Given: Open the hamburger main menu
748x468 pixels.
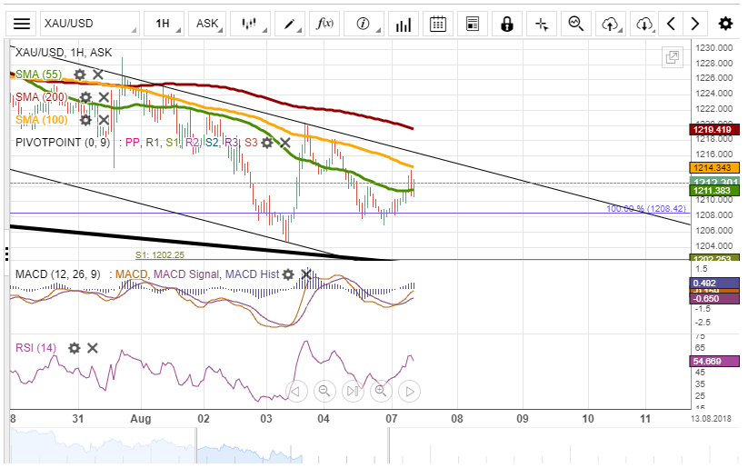Looking at the screenshot, I should 22,24.
